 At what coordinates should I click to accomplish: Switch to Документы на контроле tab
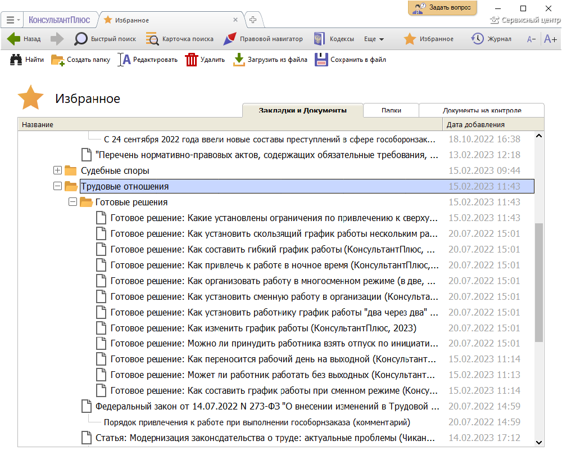[x=482, y=110]
